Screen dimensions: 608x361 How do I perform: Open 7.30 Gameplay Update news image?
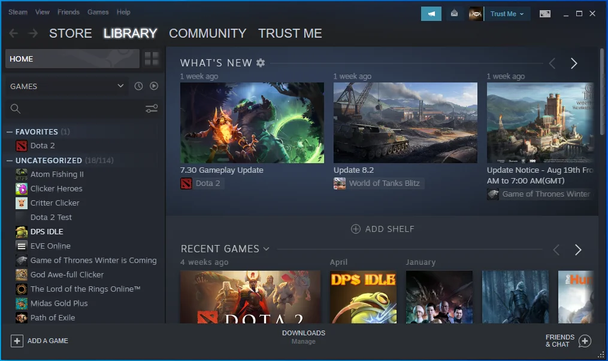[252, 123]
